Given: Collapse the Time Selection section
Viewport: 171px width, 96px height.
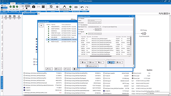Looking at the screenshot, I should coord(79,25).
